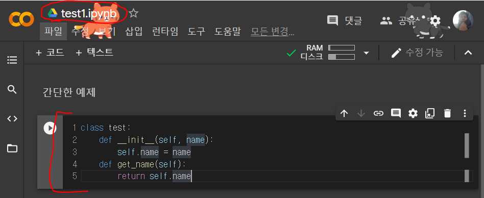
Task: Click the code line 'class test:'
Action: (106, 128)
